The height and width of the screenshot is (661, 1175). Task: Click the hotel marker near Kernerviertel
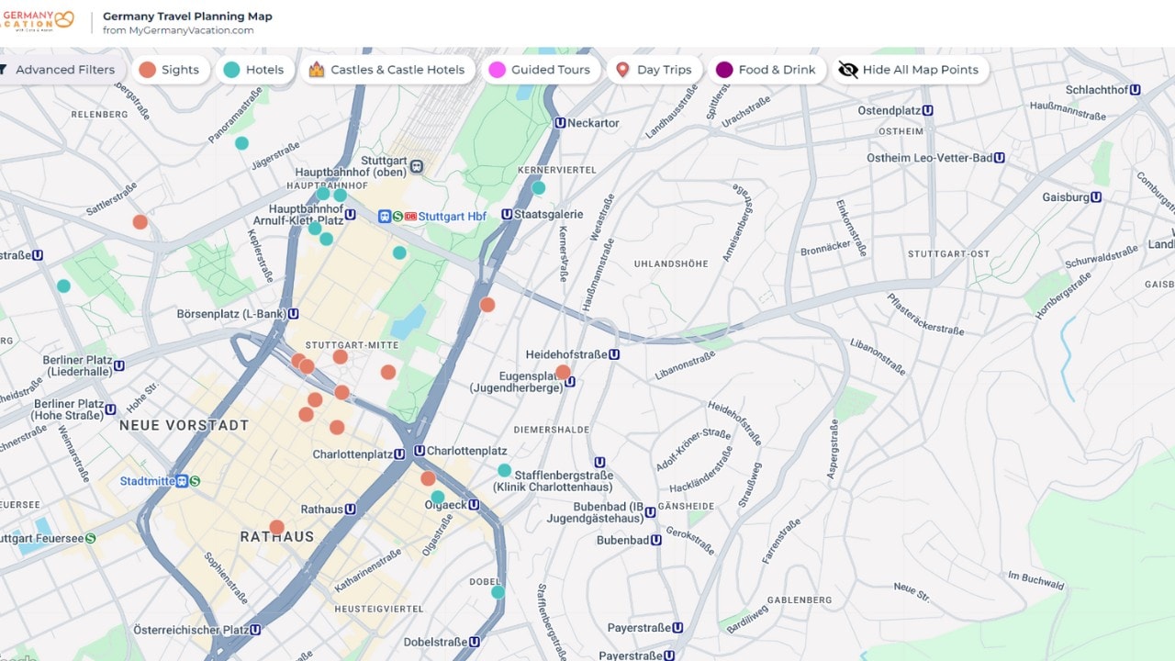click(x=538, y=187)
